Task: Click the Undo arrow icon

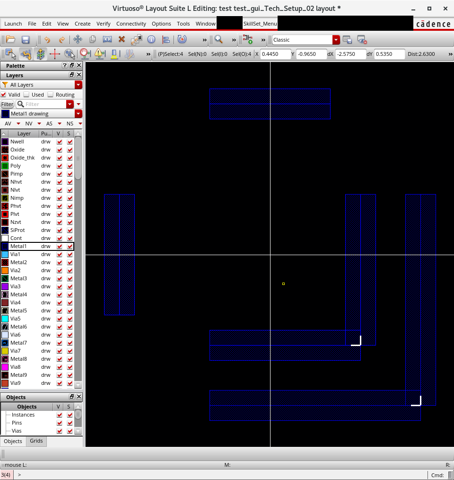Action: [47, 40]
